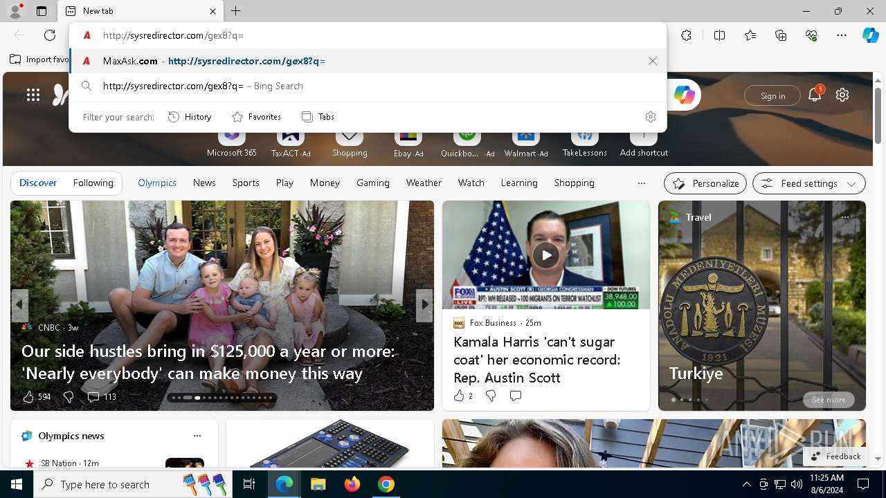This screenshot has height=498, width=886.
Task: Toggle split screen view icon
Action: click(x=719, y=35)
